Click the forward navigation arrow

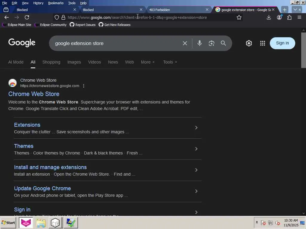tap(17, 17)
